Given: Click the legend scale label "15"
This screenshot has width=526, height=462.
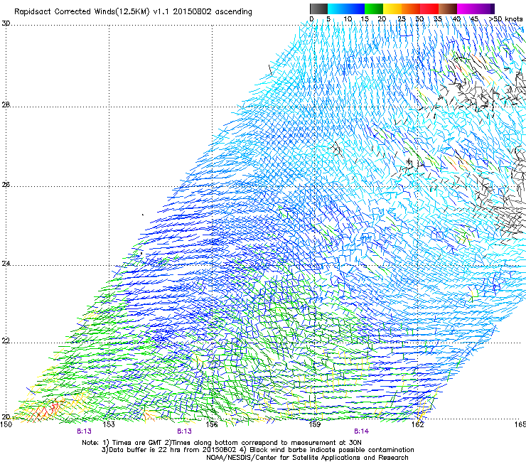Looking at the screenshot, I should tap(365, 19).
